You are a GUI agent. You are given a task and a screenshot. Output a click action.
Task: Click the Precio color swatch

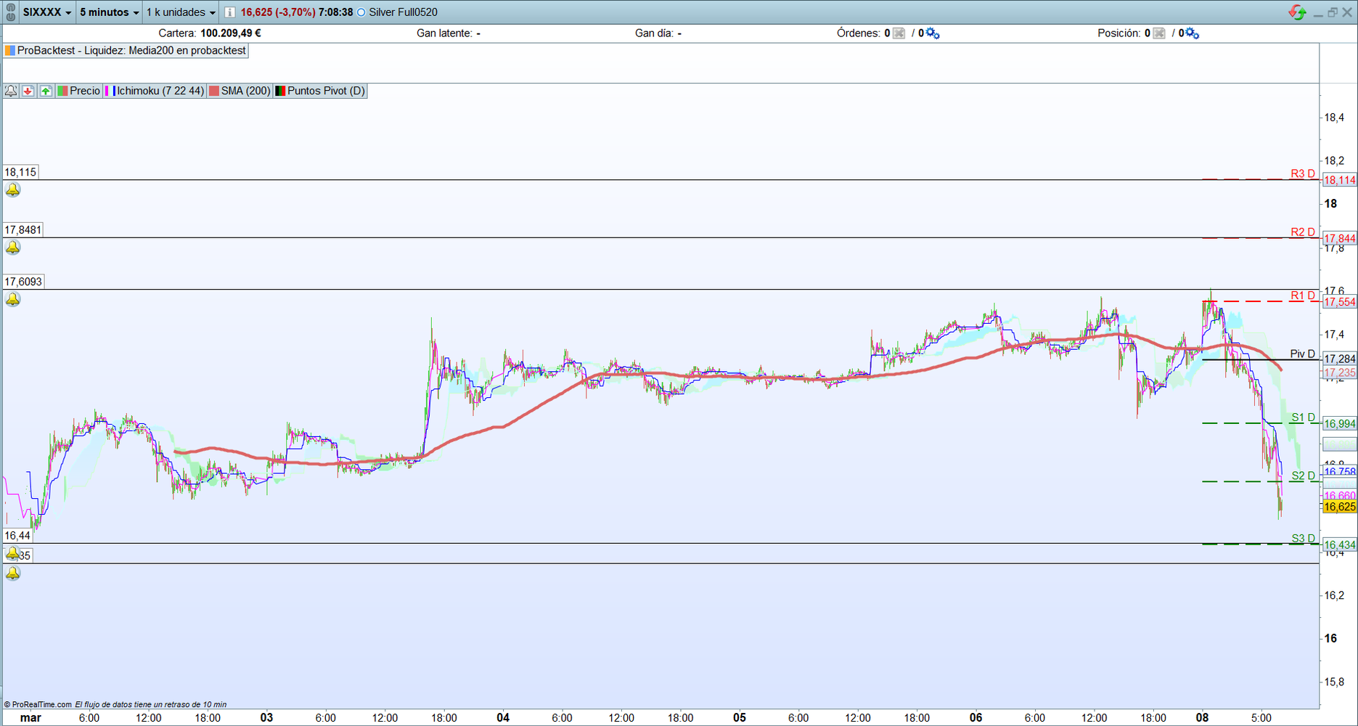click(63, 91)
